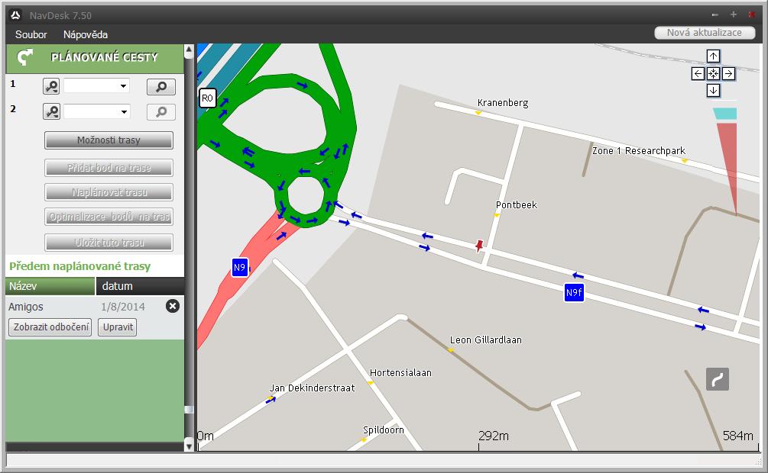Click waypoint 1 address lookup icon
The image size is (768, 473).
tap(51, 86)
